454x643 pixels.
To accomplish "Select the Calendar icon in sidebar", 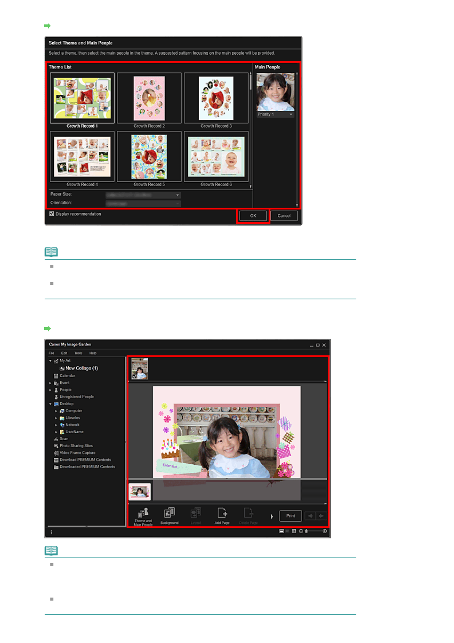I will [56, 376].
